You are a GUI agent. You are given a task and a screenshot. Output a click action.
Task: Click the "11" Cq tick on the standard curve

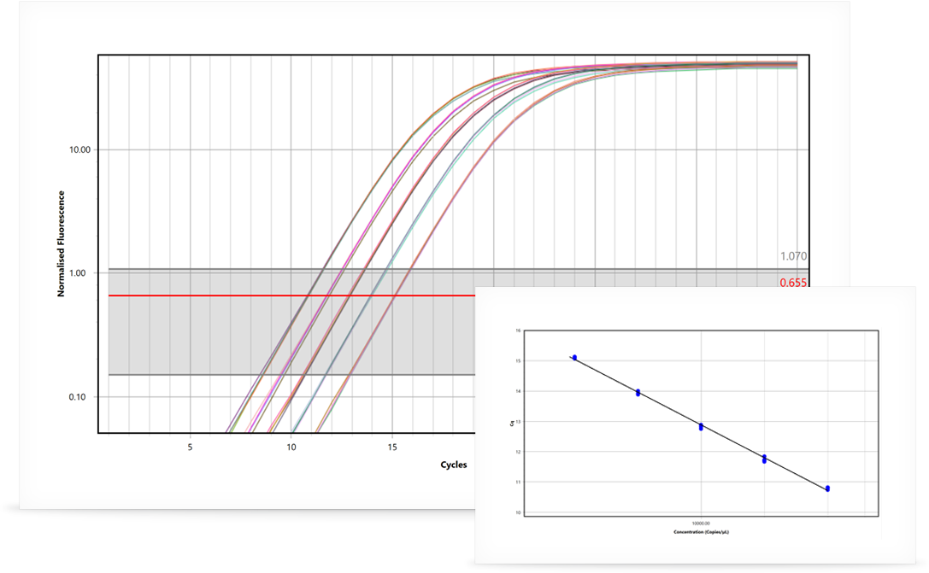coord(518,482)
